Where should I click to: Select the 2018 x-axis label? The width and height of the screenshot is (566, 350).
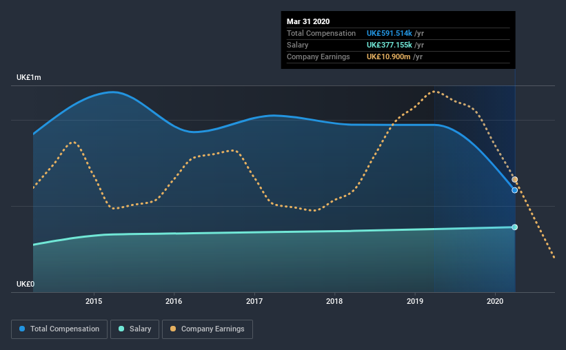pyautogui.click(x=334, y=301)
